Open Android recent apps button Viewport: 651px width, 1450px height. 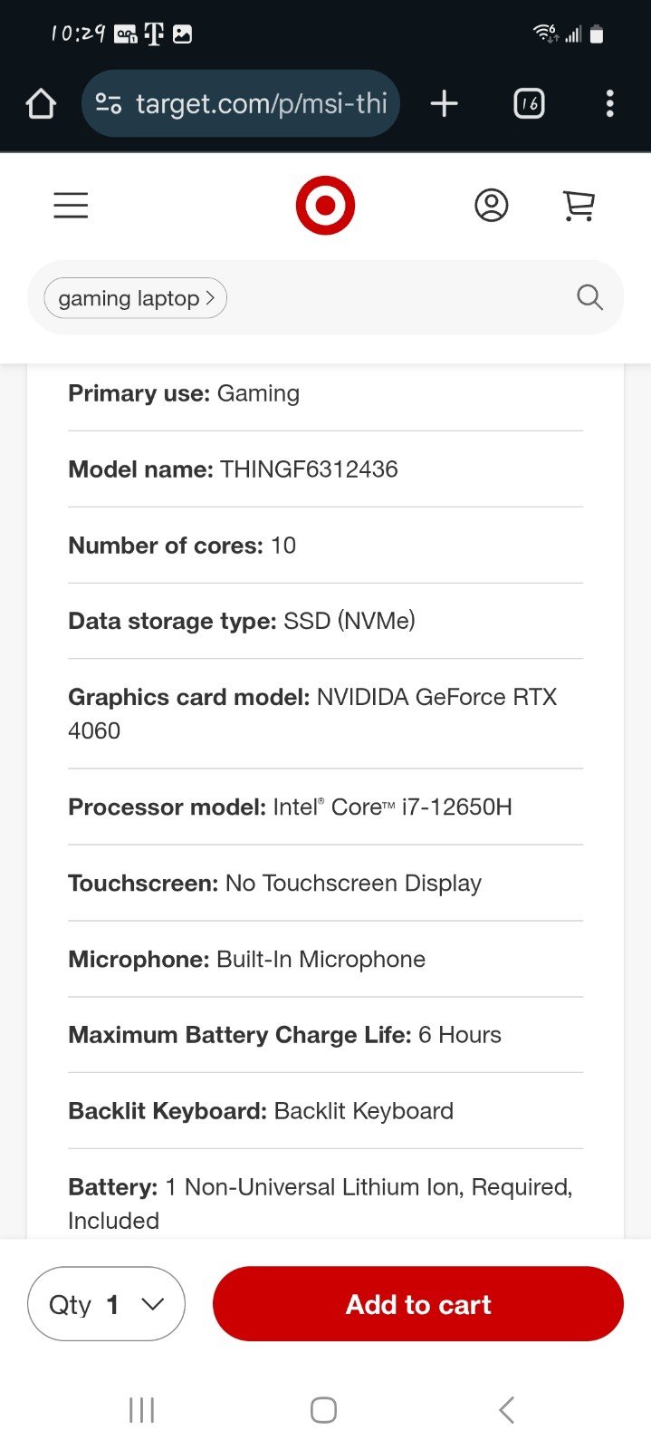(x=142, y=1410)
